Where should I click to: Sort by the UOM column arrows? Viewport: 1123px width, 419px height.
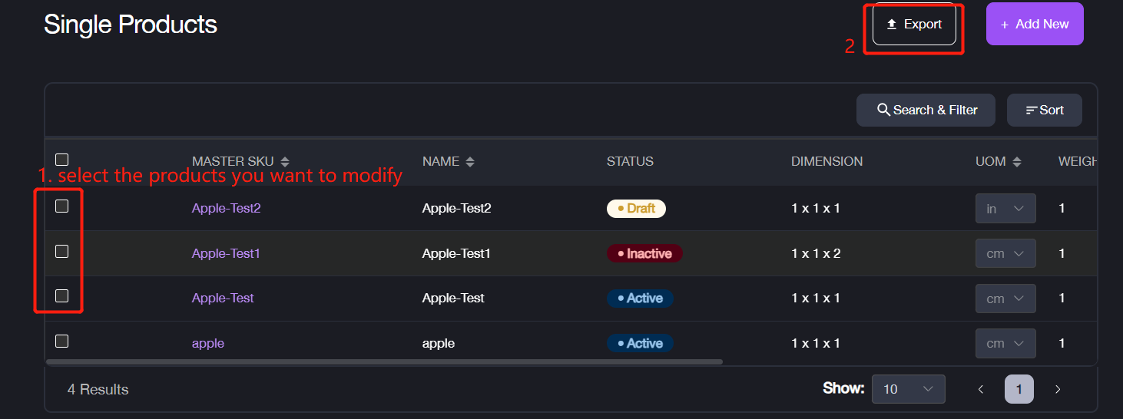point(1017,162)
